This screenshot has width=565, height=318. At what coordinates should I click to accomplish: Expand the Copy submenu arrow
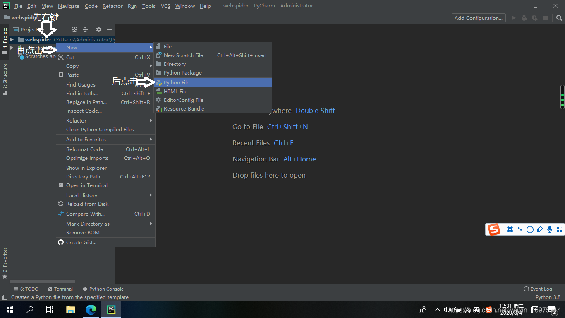click(151, 66)
